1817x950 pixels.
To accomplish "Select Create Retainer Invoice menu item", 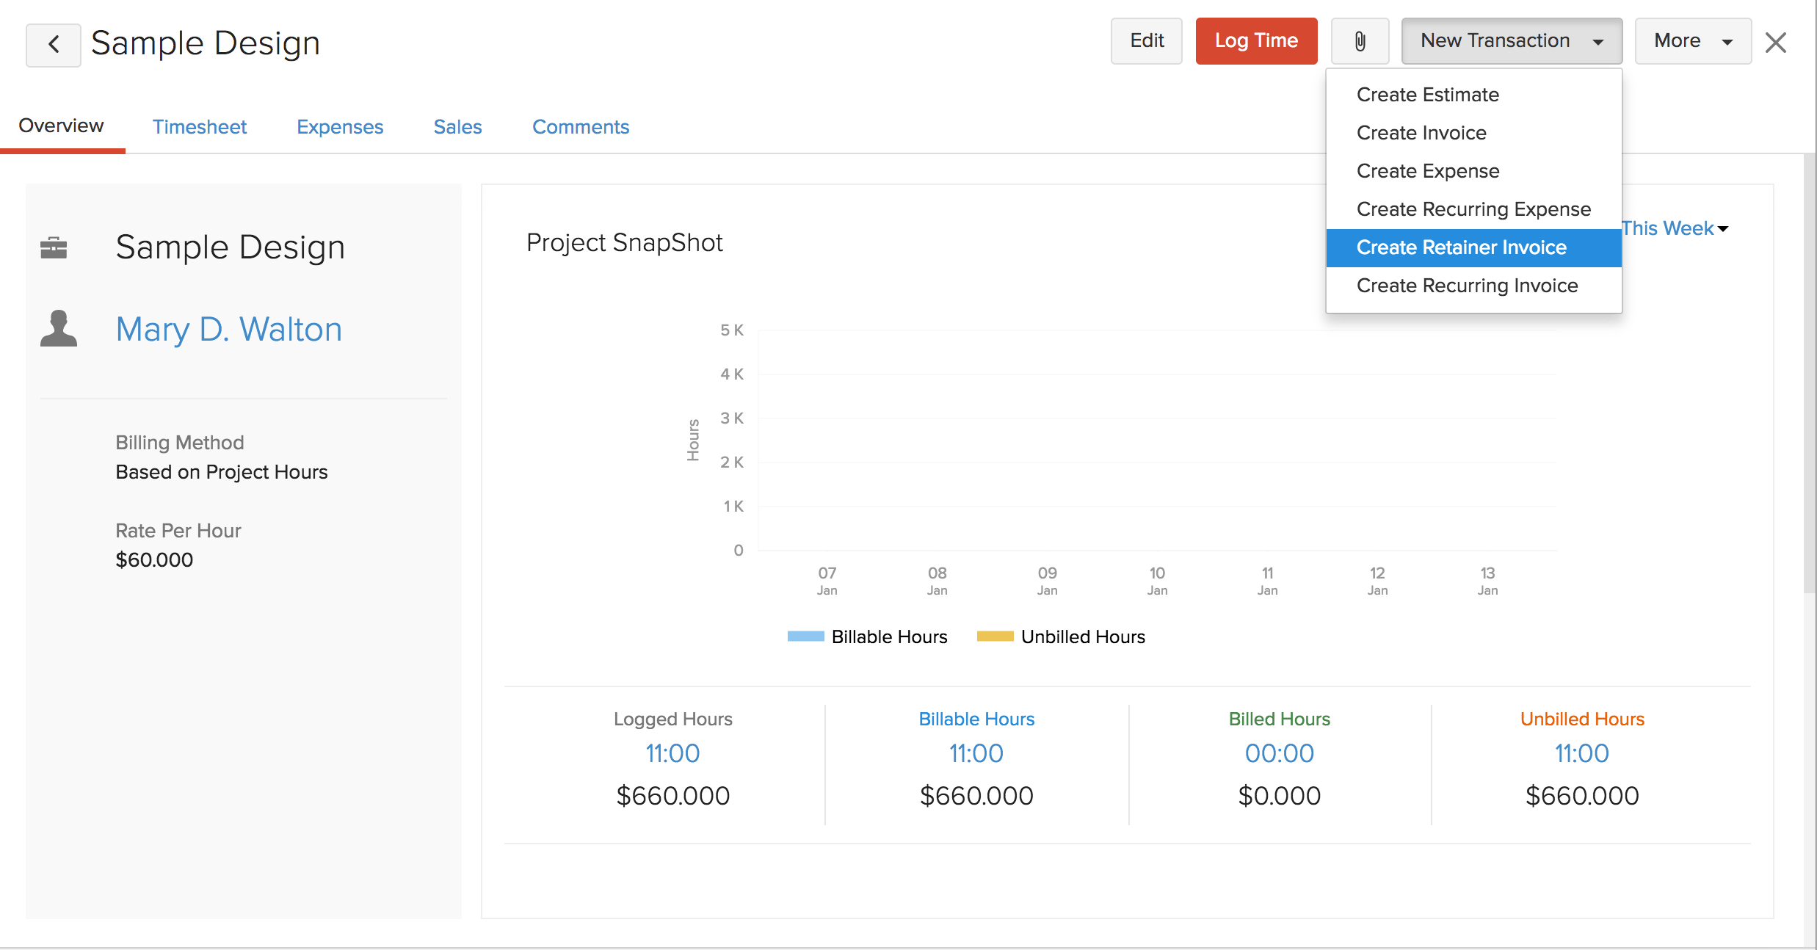I will click(x=1461, y=247).
